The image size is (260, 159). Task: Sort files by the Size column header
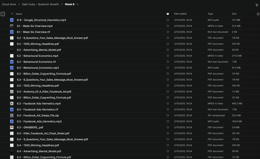click(x=234, y=14)
